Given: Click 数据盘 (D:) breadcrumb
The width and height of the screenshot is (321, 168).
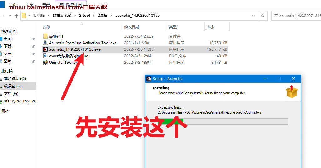Looking at the screenshot, I should point(62,16).
